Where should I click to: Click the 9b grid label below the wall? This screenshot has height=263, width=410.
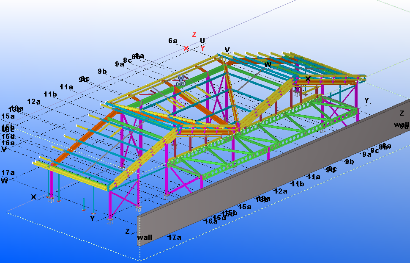click(x=349, y=161)
